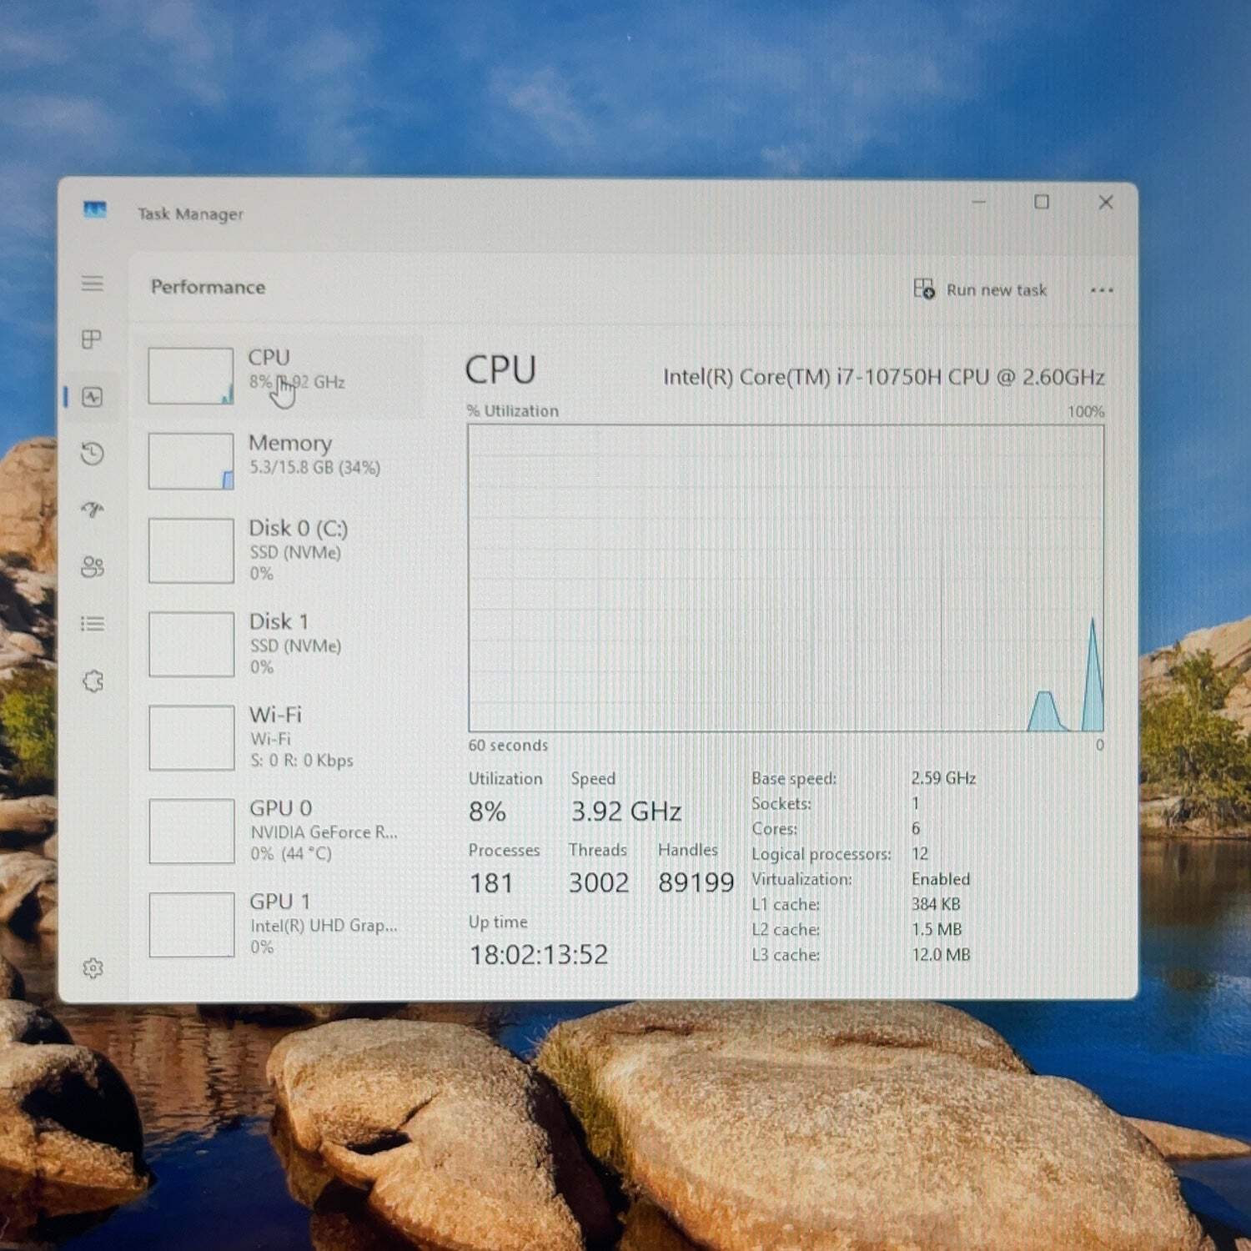Viewport: 1251px width, 1251px height.
Task: Click the Virtualization Enabled value
Action: point(941,879)
